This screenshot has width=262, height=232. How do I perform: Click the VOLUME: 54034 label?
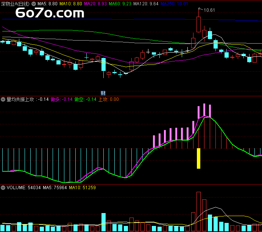(x=23, y=188)
